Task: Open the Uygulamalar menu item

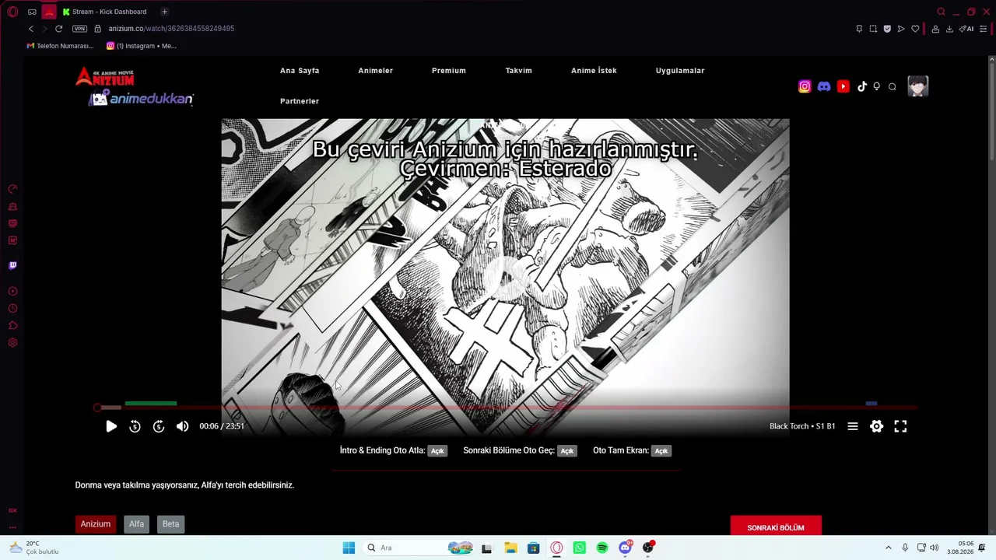Action: 680,71
